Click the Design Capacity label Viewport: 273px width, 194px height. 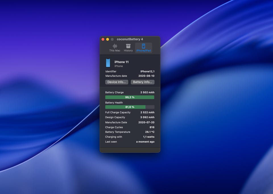115,117
